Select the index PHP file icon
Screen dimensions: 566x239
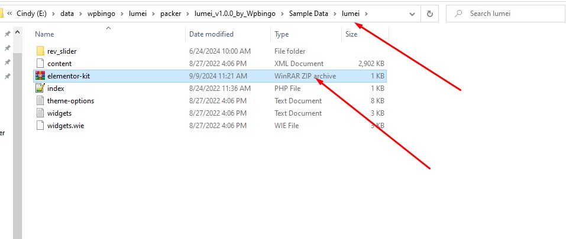[40, 89]
